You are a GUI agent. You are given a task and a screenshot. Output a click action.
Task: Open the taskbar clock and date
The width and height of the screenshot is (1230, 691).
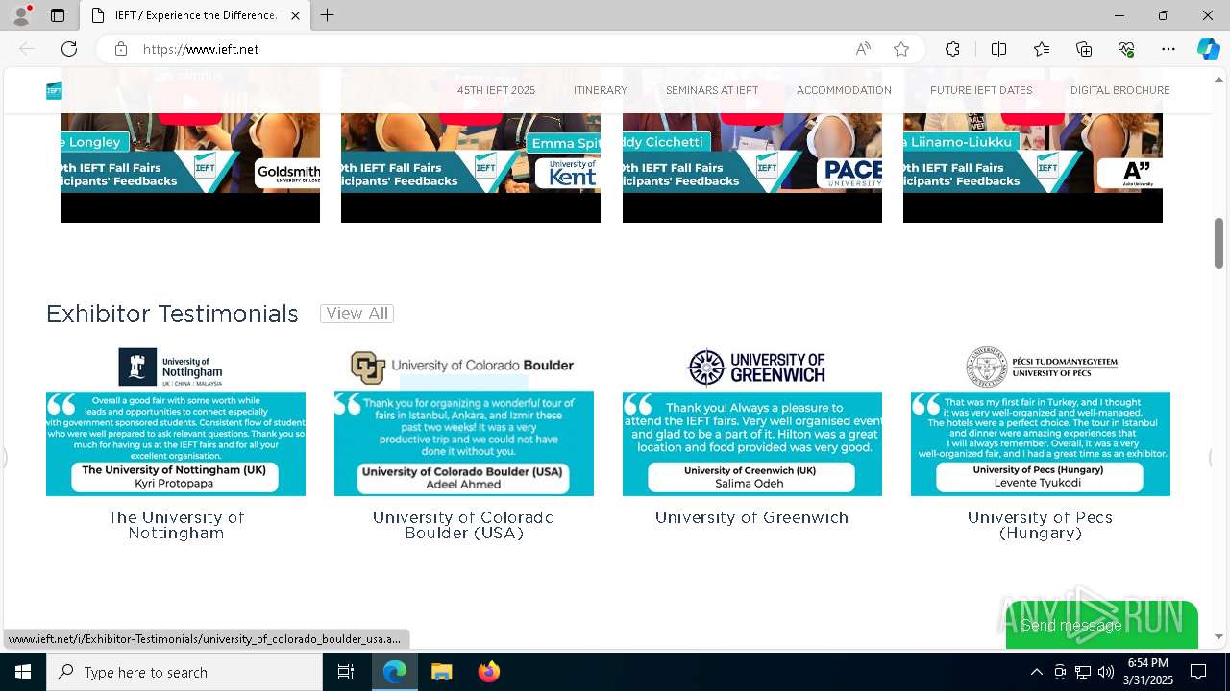pyautogui.click(x=1148, y=672)
